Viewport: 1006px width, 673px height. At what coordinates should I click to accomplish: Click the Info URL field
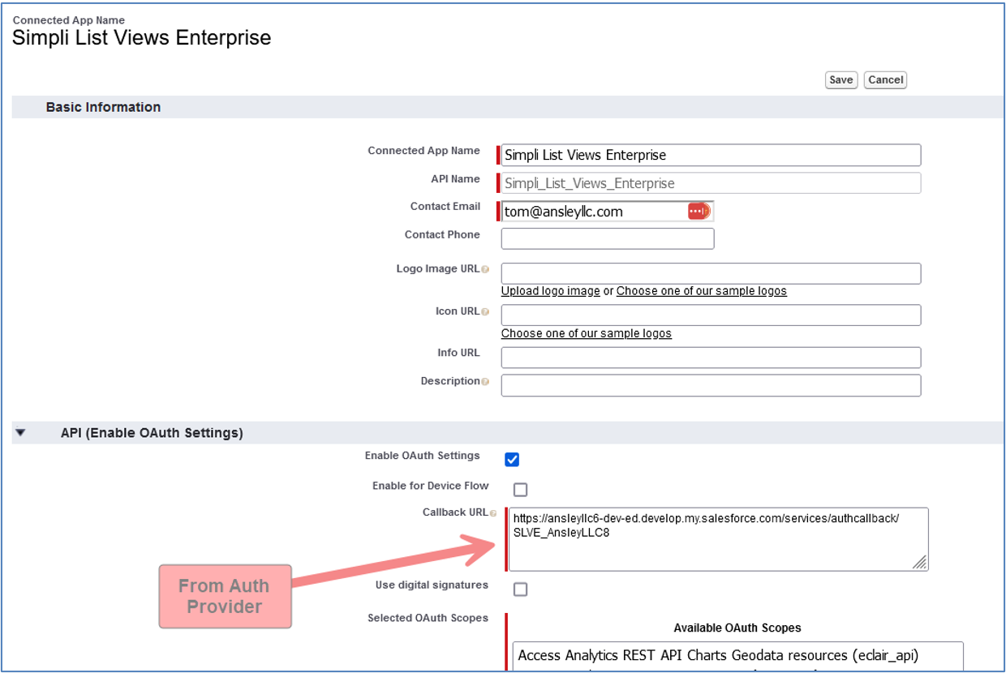pyautogui.click(x=711, y=358)
